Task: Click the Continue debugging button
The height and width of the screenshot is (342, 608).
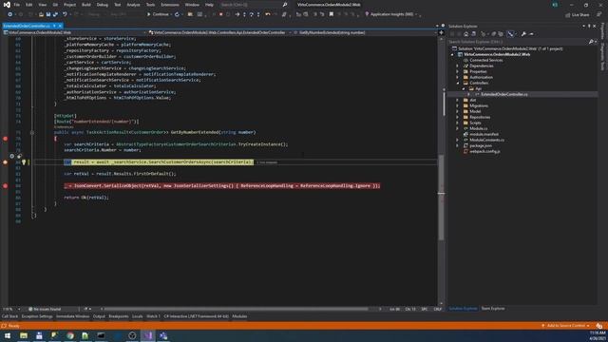Action: pyautogui.click(x=158, y=14)
